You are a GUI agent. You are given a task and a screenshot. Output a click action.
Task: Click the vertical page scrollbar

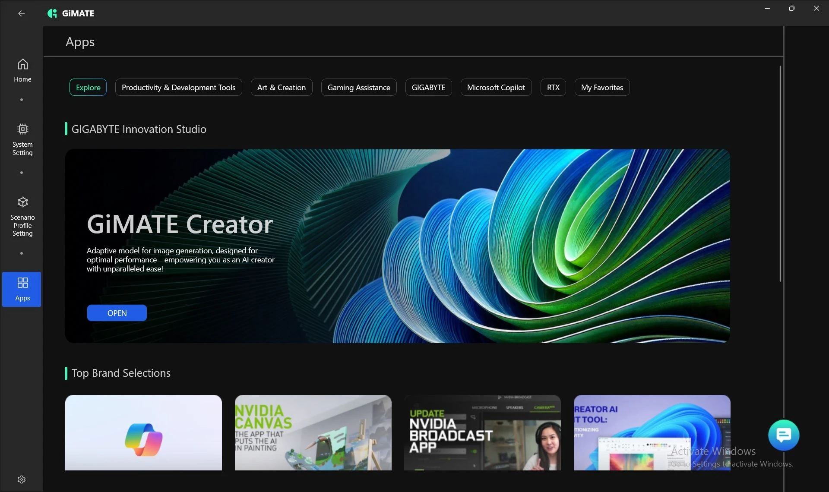[x=780, y=173]
